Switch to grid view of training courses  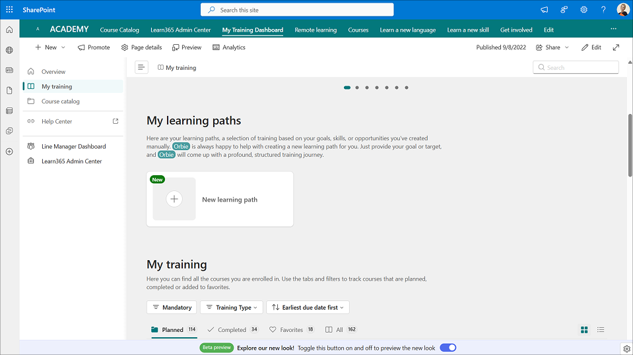[584, 329]
